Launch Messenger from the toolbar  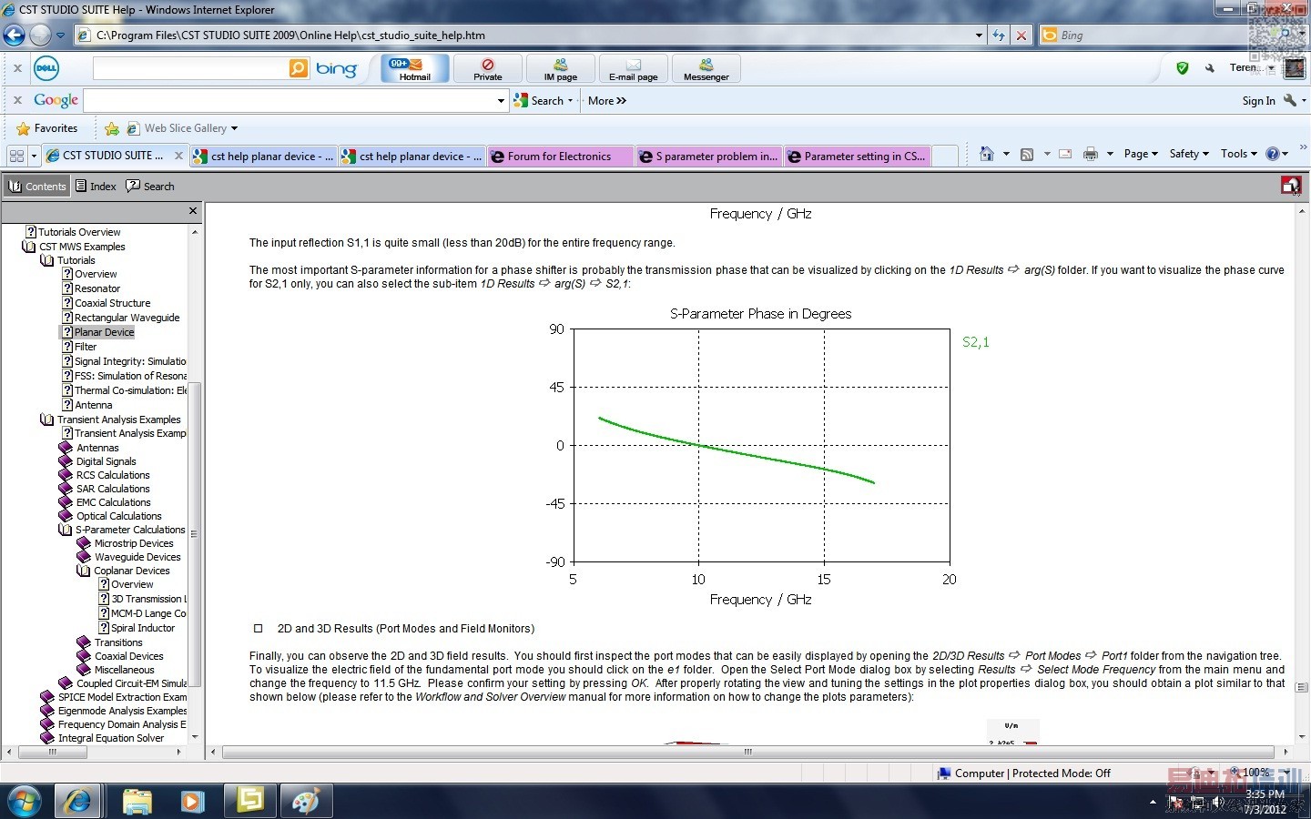[706, 69]
